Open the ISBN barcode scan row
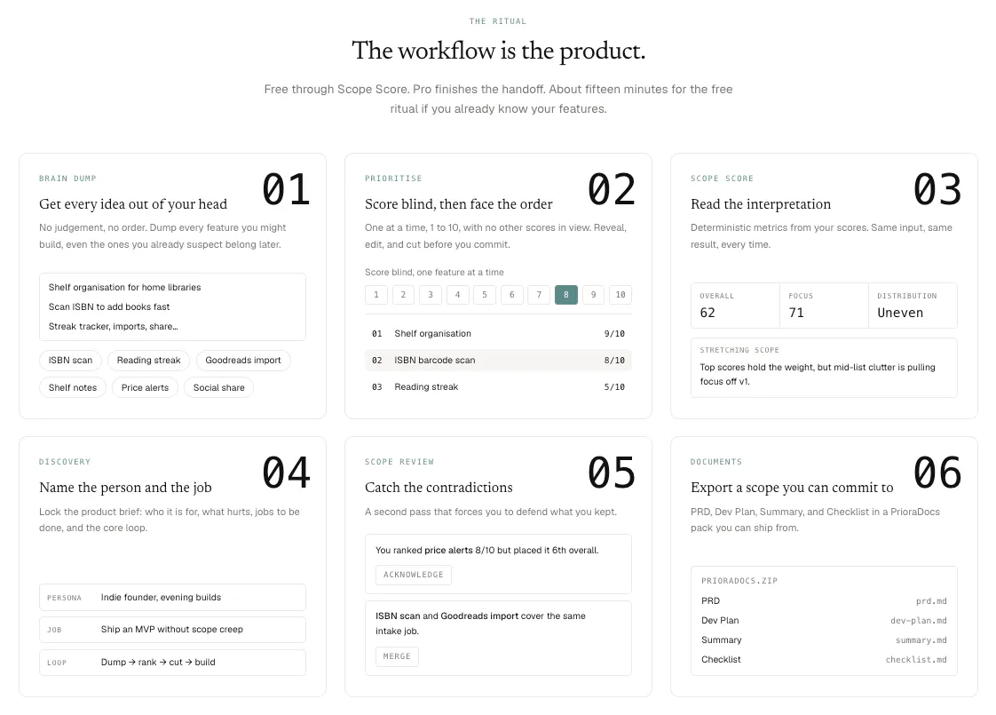The image size is (996, 715). point(498,361)
